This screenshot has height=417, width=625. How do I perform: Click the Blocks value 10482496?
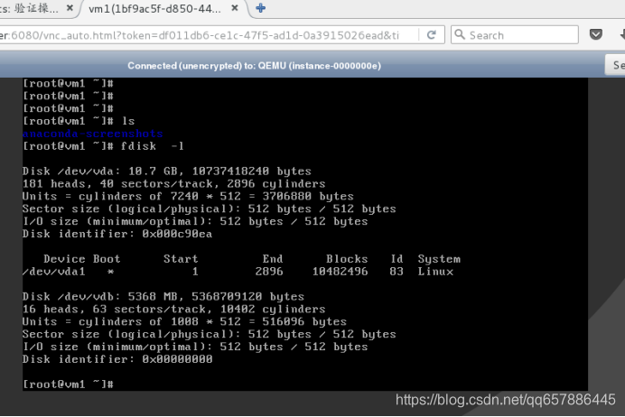[x=340, y=272]
